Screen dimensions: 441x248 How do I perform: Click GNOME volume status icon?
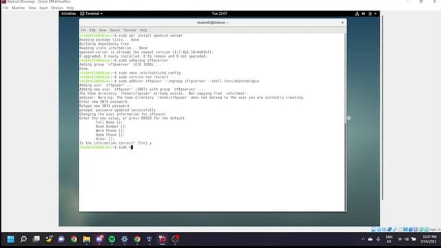pos(364,14)
